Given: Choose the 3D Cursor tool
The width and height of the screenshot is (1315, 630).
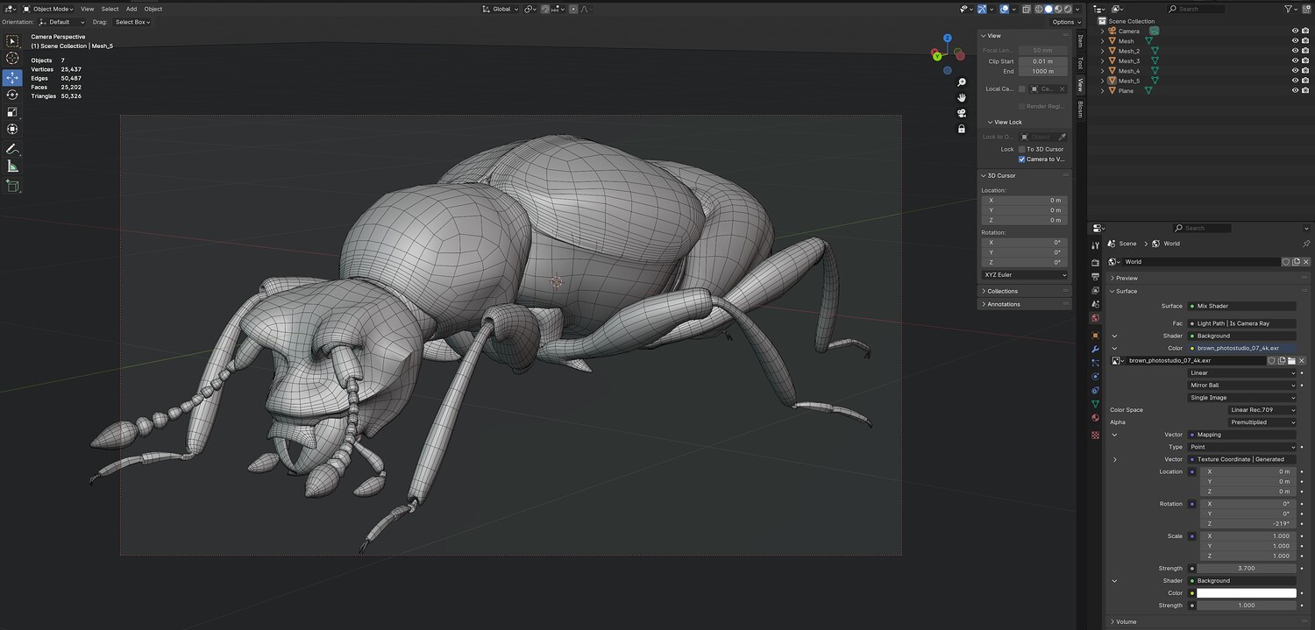Looking at the screenshot, I should coord(12,58).
